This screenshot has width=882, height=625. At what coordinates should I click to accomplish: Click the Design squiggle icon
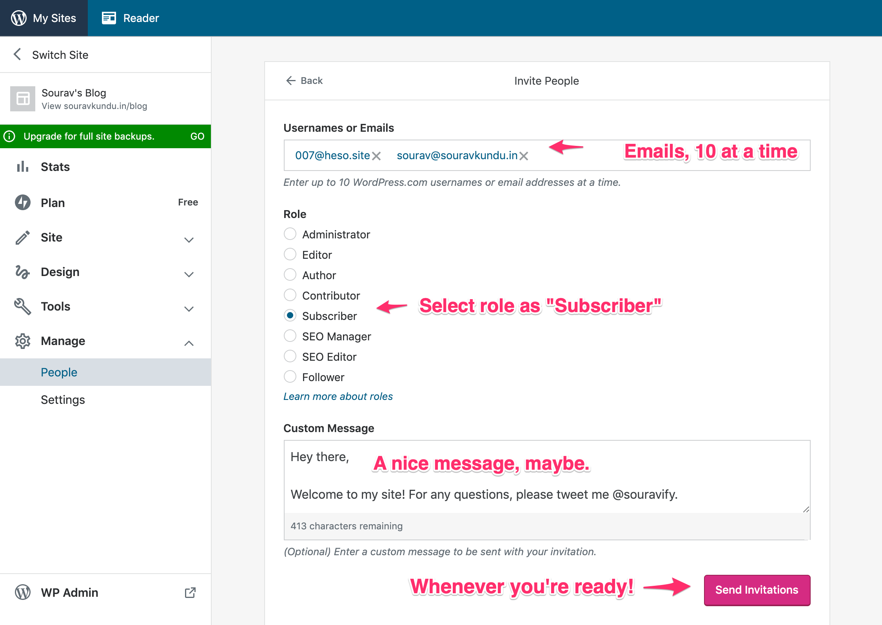click(x=22, y=271)
